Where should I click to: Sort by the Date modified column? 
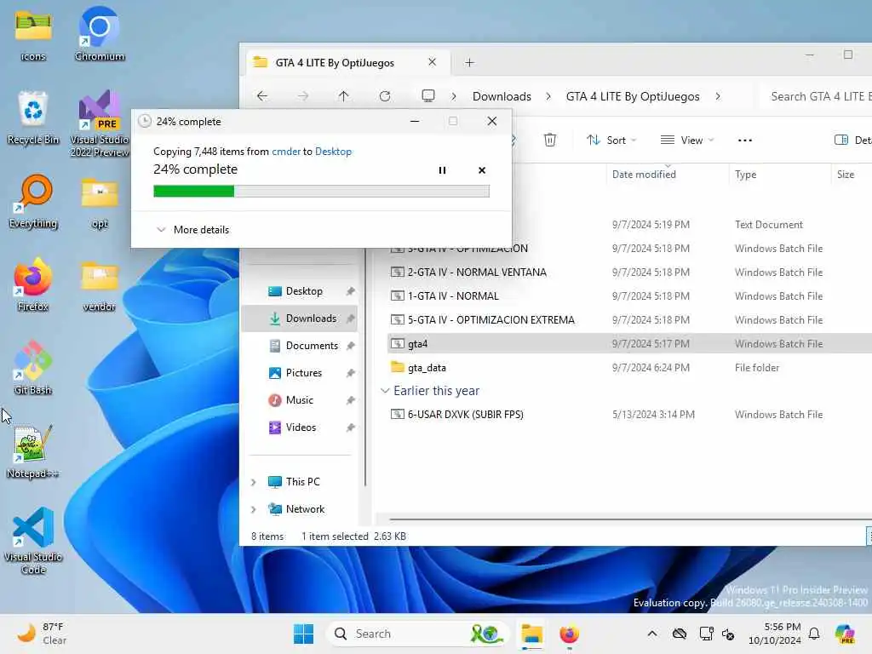(x=644, y=175)
